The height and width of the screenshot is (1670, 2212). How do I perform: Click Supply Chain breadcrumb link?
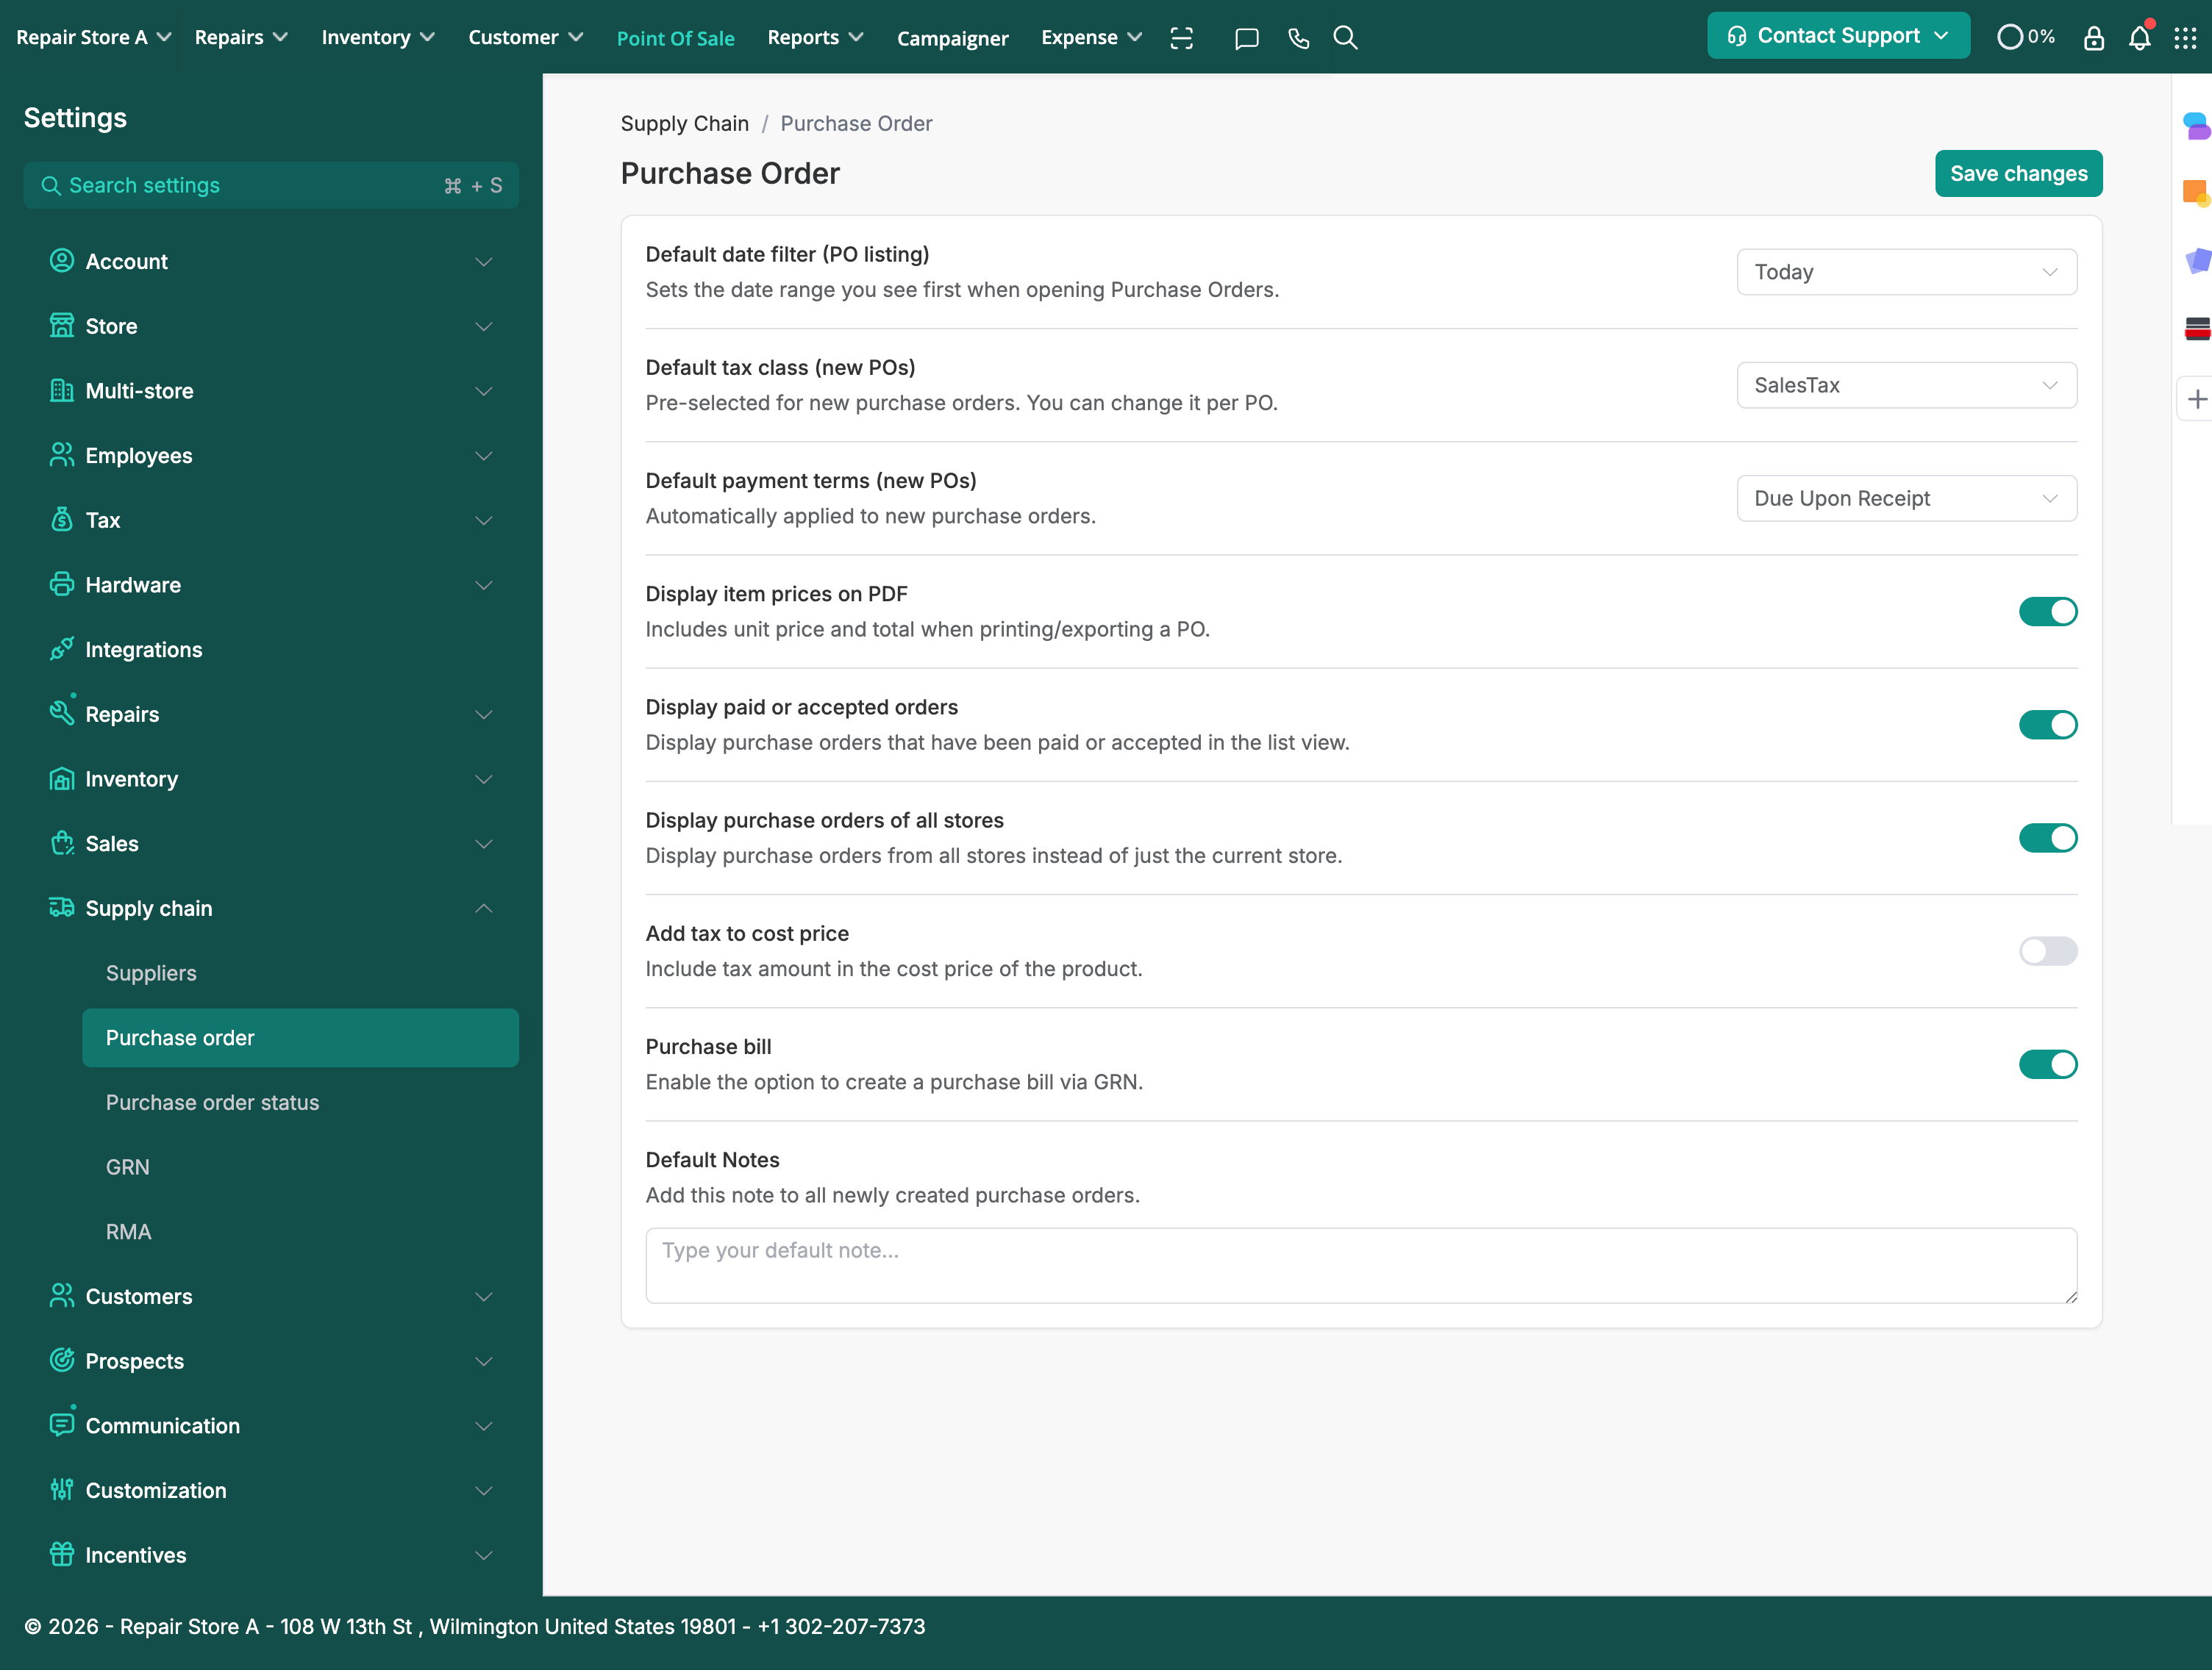684,124
